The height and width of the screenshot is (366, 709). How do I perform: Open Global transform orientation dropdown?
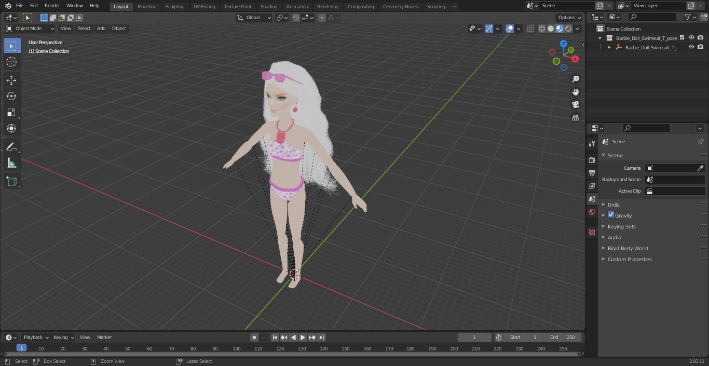[x=254, y=18]
